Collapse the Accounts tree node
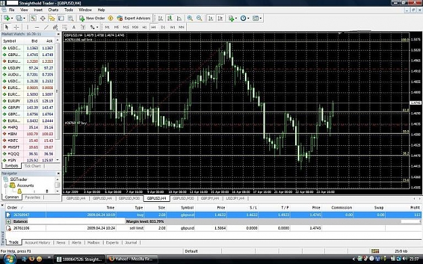The width and height of the screenshot is (423, 264). (x=5, y=186)
